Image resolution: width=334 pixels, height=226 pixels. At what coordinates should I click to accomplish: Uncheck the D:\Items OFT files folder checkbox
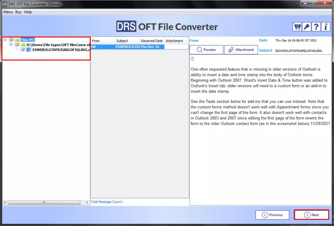[x=17, y=45]
